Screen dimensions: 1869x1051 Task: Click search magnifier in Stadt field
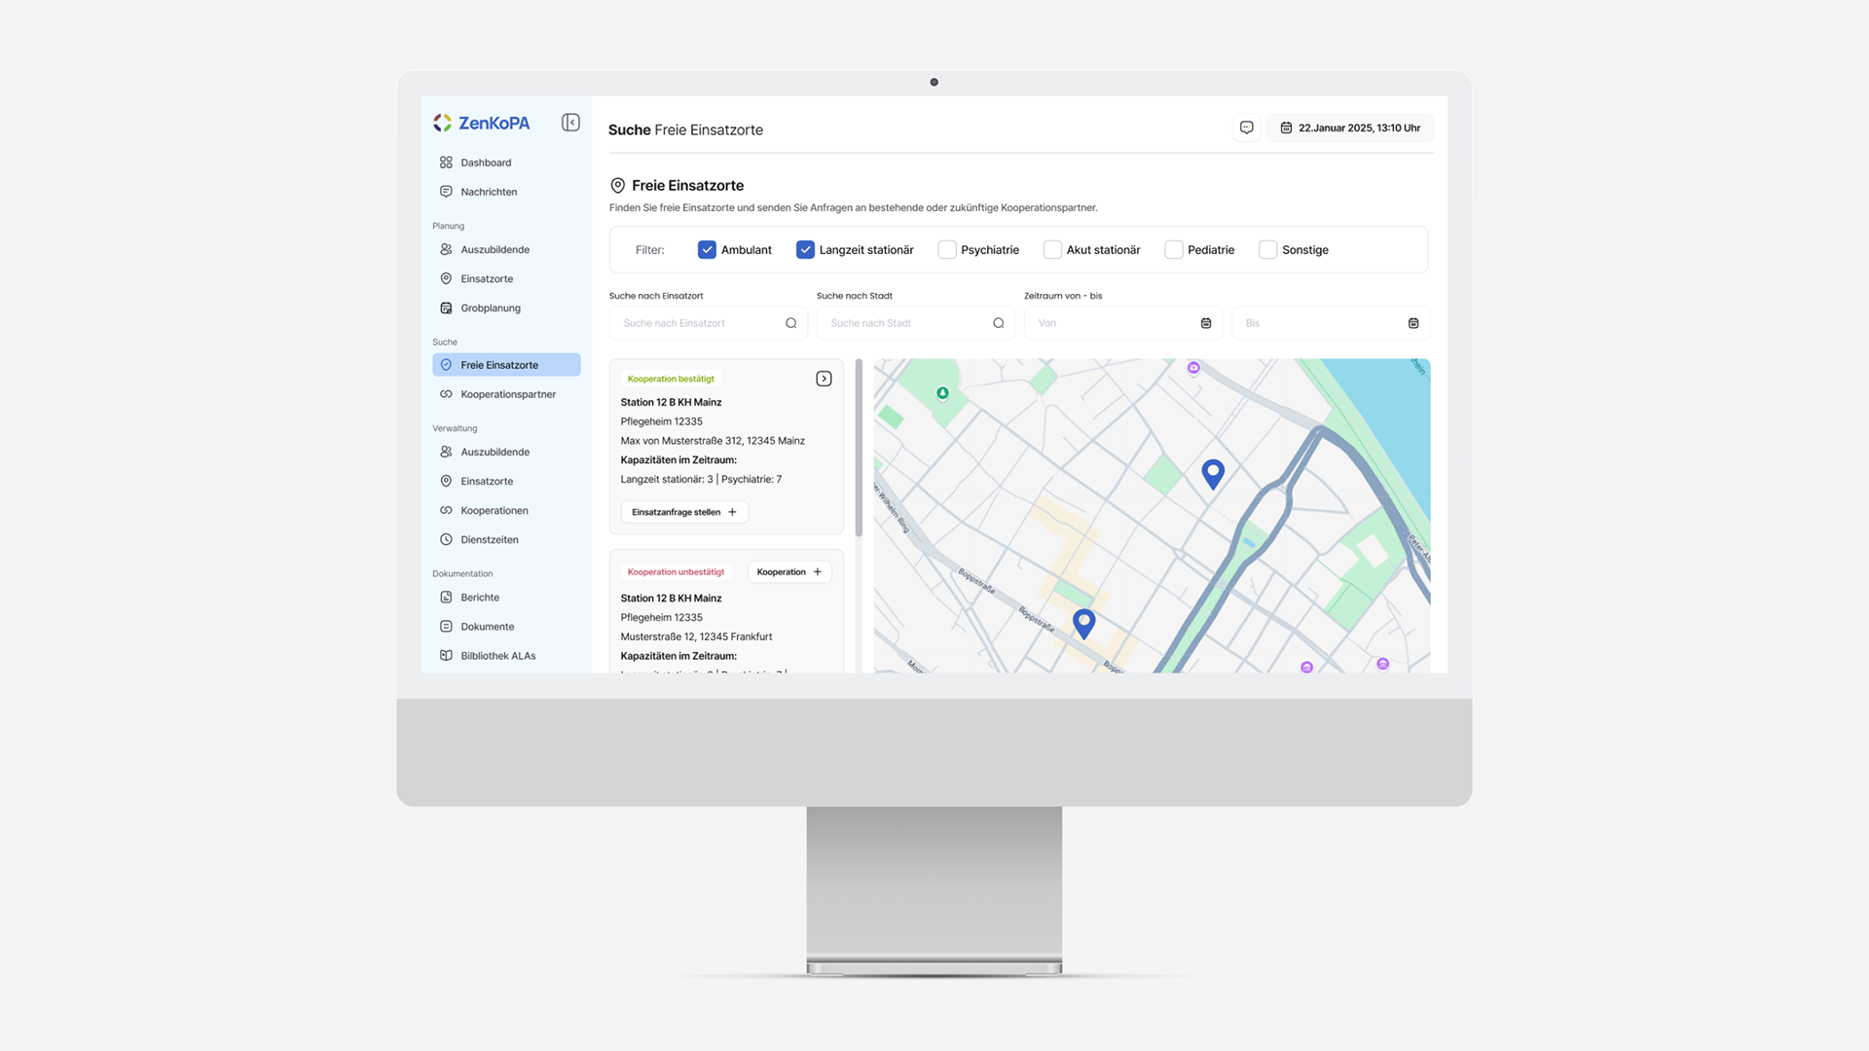click(x=998, y=323)
